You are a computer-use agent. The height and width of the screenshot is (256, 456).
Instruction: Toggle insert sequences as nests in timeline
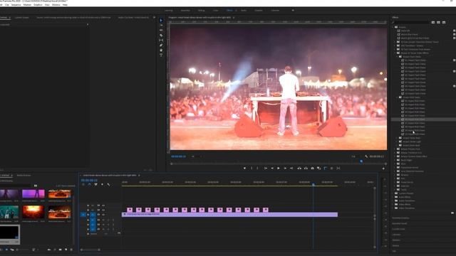point(83,185)
